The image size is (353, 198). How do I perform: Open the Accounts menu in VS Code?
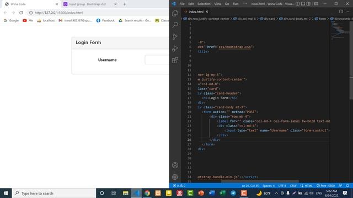pyautogui.click(x=175, y=165)
